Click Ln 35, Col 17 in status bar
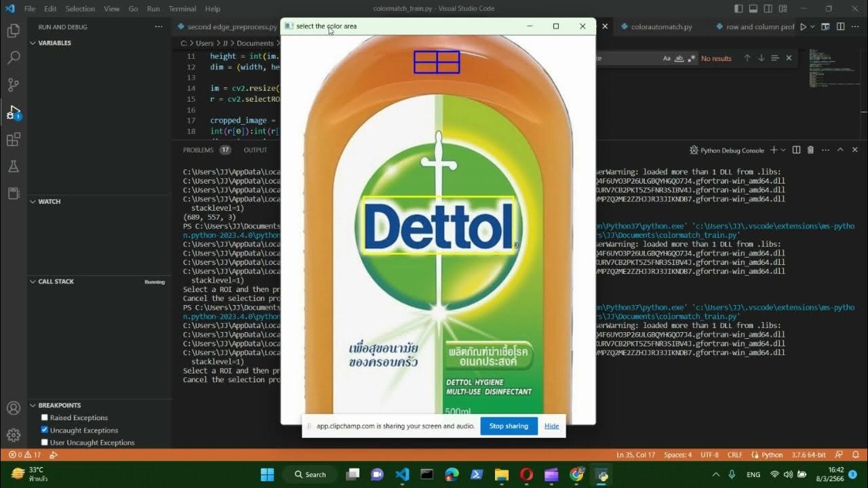Viewport: 868px width, 488px height. 635,455
